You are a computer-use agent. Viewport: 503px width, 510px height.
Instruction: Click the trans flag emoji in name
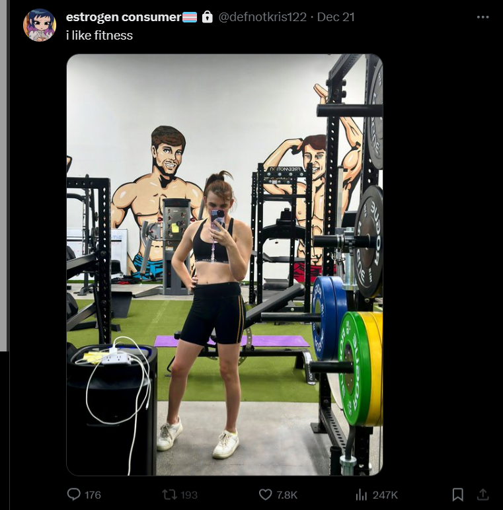[x=189, y=17]
